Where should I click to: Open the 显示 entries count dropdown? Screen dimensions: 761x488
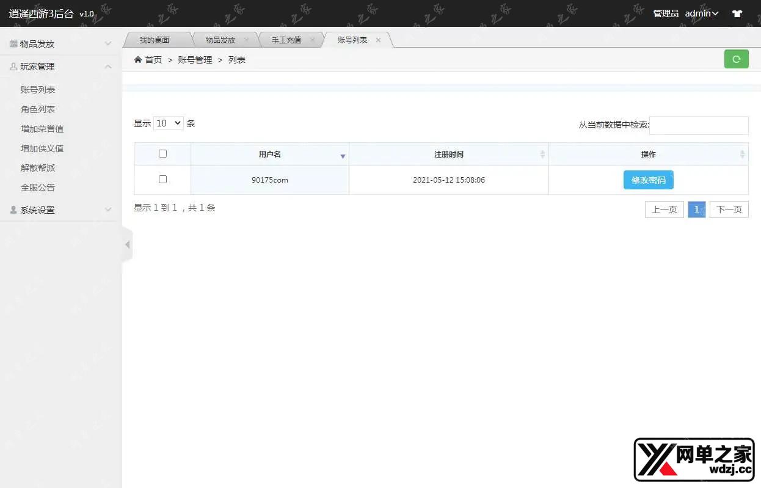click(168, 123)
